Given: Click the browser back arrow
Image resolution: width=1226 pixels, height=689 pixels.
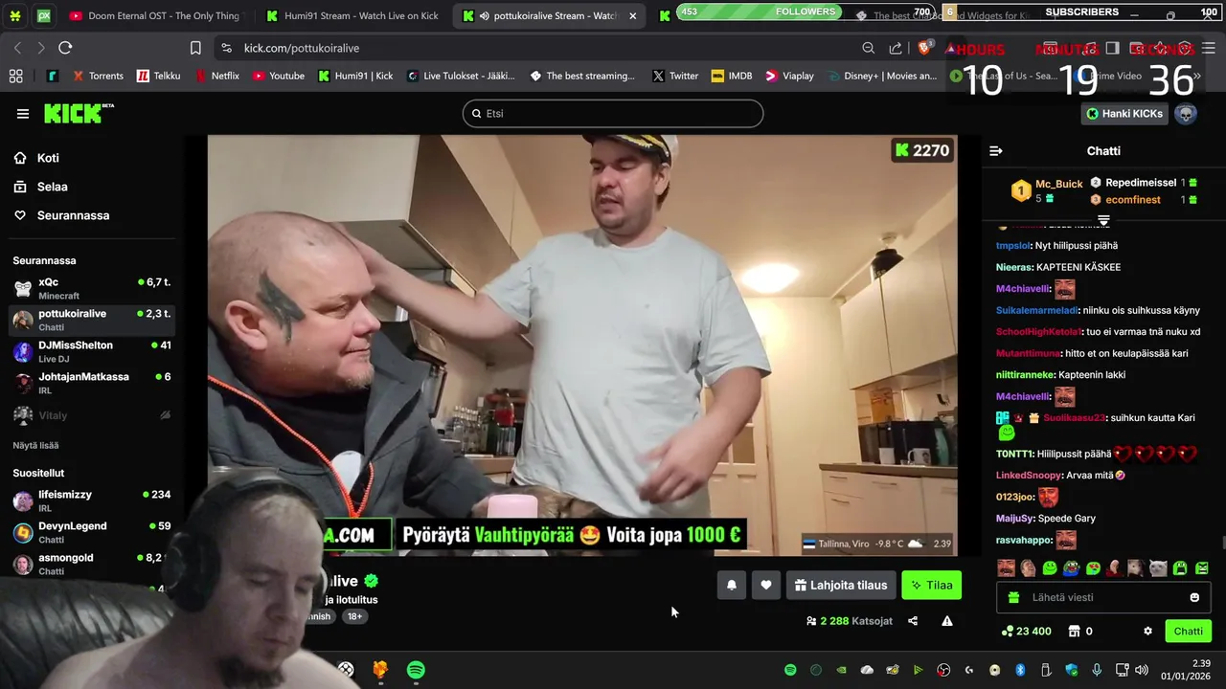Looking at the screenshot, I should click(x=17, y=48).
